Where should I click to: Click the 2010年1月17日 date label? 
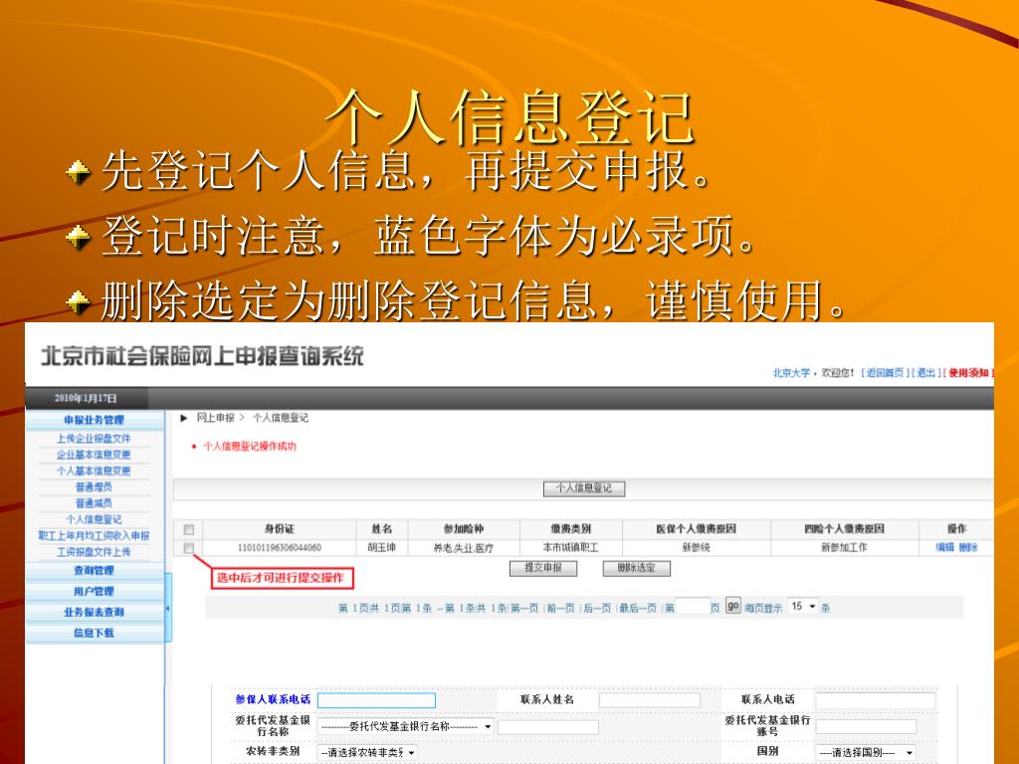(x=86, y=398)
